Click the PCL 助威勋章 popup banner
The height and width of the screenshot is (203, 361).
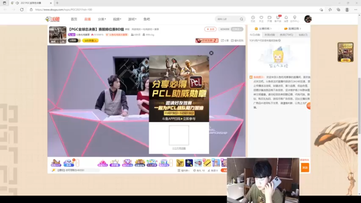click(x=179, y=88)
